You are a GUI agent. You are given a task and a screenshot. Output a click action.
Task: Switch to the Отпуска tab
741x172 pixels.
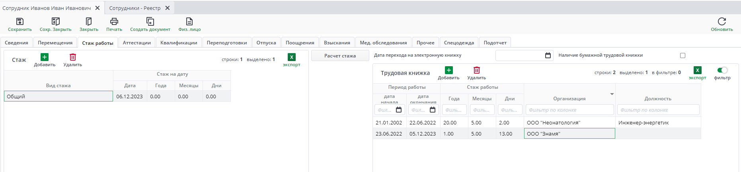coord(266,43)
